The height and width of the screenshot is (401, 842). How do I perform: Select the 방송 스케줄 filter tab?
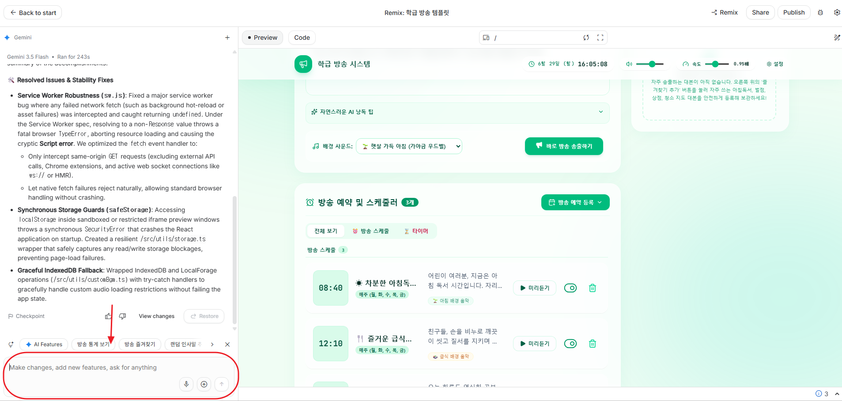coord(371,231)
